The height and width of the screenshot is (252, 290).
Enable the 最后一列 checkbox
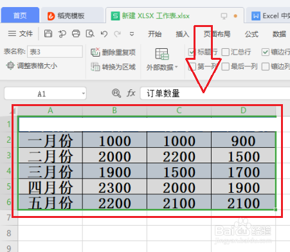tap(225, 67)
